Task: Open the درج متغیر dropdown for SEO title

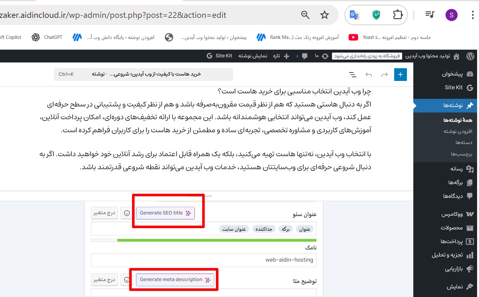Action: pos(104,213)
